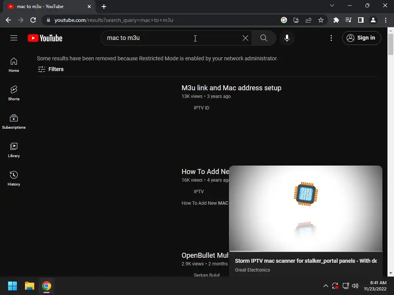
Task: Click Sign in
Action: [x=361, y=38]
